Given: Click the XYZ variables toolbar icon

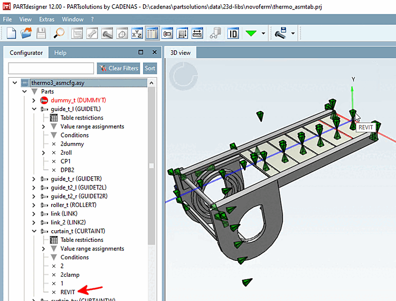Looking at the screenshot, I should (x=136, y=33).
